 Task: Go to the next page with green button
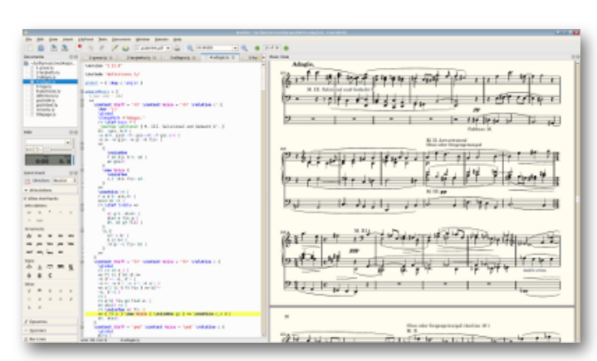(x=286, y=48)
